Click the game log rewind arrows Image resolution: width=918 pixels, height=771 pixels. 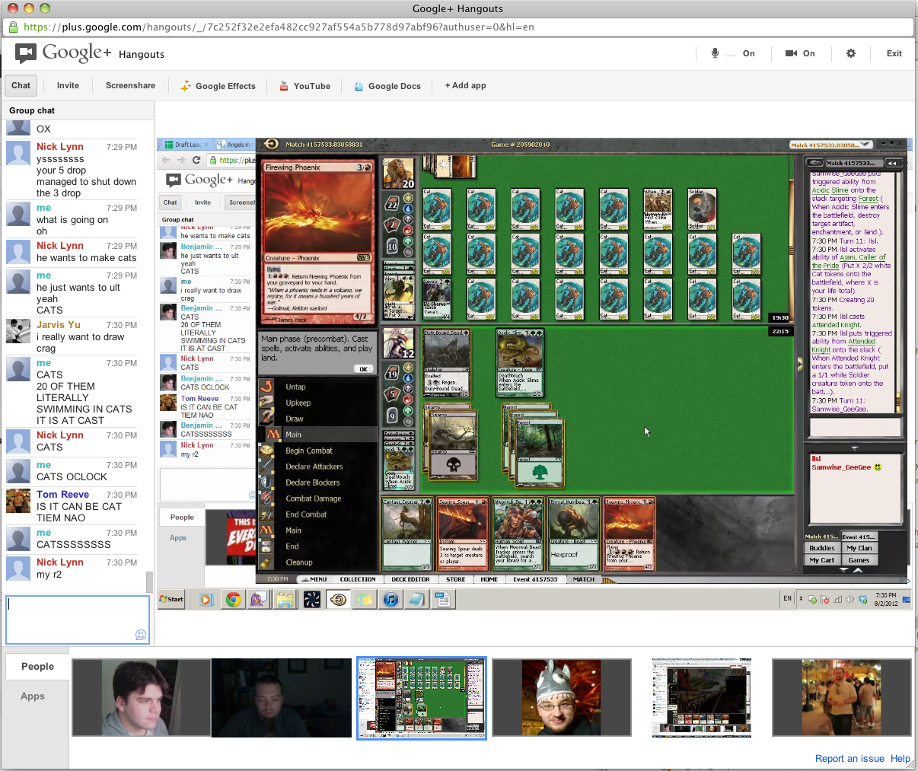pyautogui.click(x=893, y=163)
